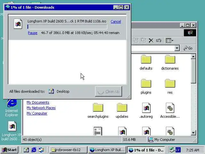Open the My Network Places link

click(x=41, y=108)
